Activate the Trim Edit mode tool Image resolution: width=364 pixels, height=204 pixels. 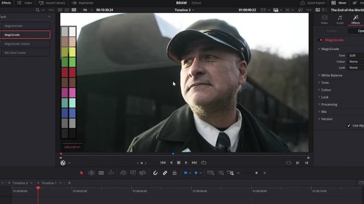tap(91, 173)
